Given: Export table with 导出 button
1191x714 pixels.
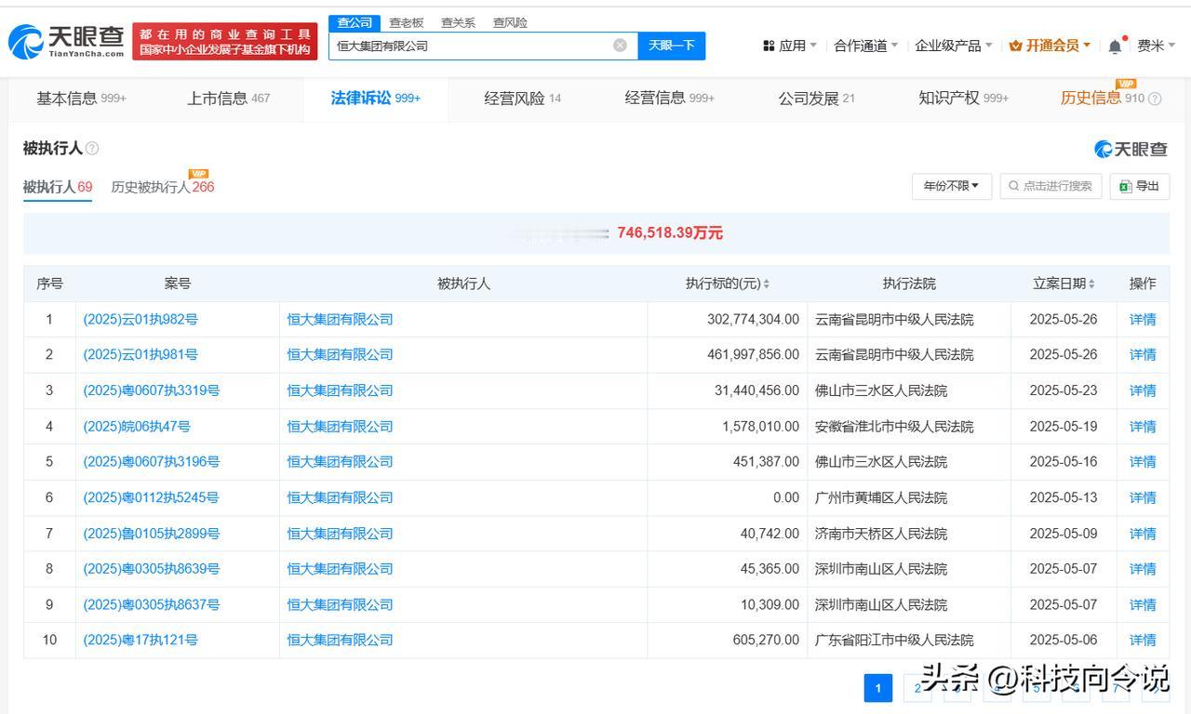Looking at the screenshot, I should coord(1139,186).
